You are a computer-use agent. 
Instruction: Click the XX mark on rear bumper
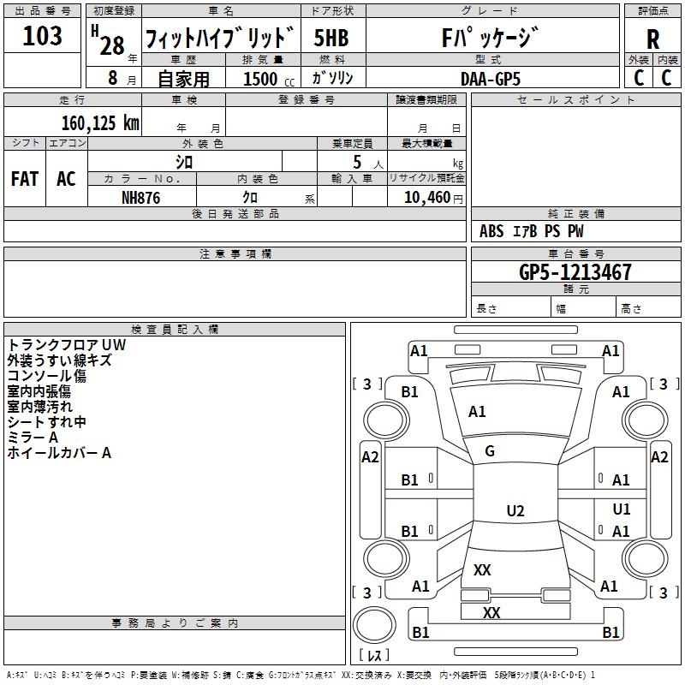point(491,612)
